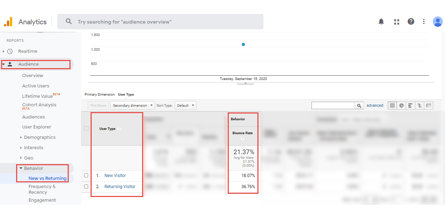Screen dimensions: 445x217
Task: Open the Returning Visitor link
Action: point(120,186)
